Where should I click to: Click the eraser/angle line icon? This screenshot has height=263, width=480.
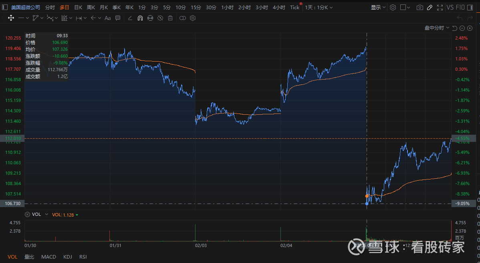(130, 18)
